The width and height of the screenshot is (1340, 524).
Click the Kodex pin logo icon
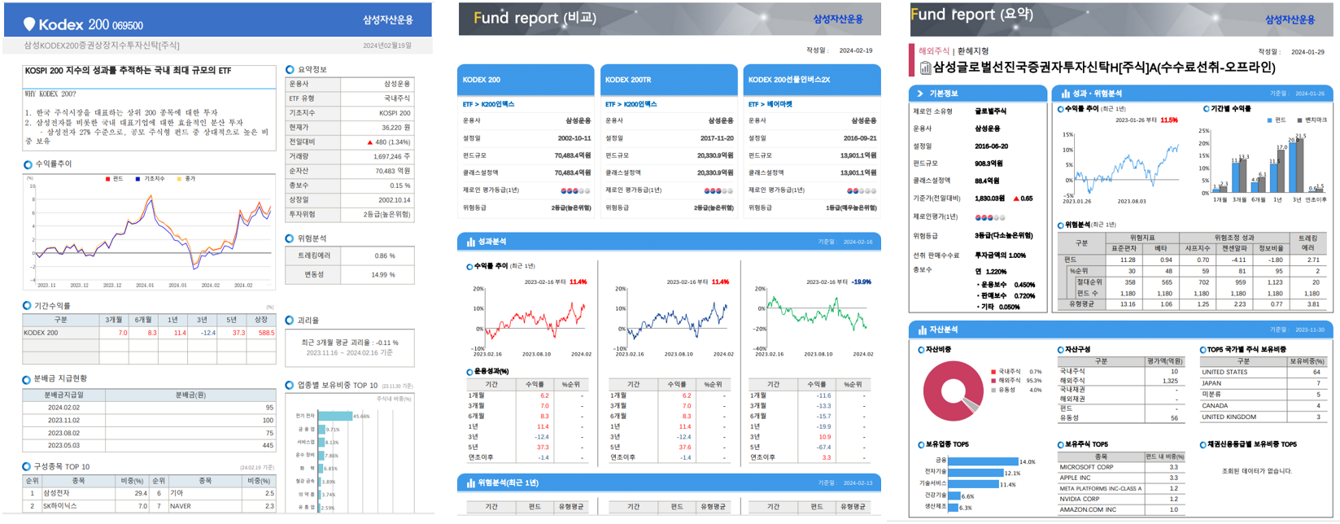click(x=29, y=24)
